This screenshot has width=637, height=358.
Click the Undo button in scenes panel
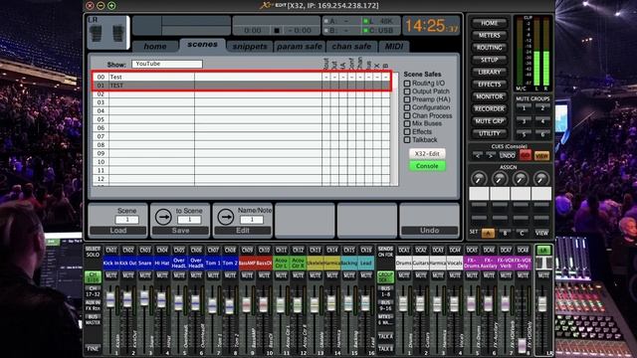429,231
